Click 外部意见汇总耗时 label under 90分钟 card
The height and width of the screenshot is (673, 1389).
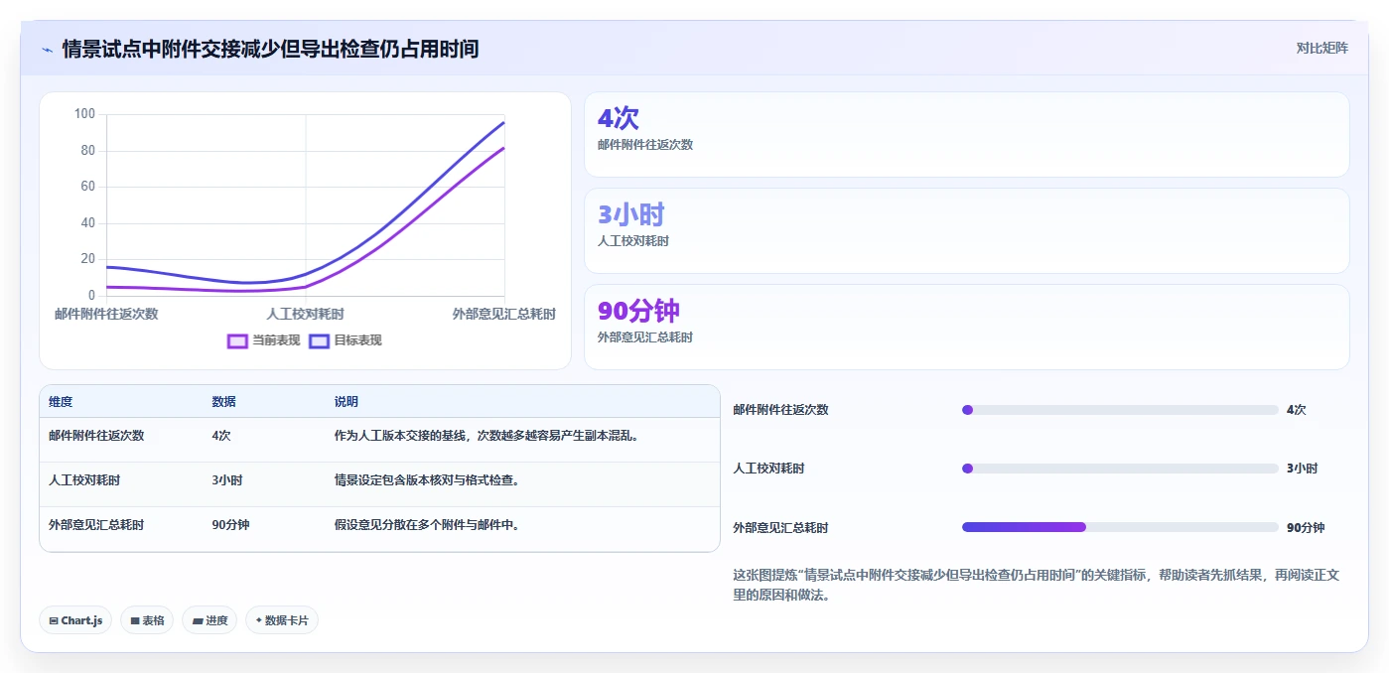(x=645, y=337)
